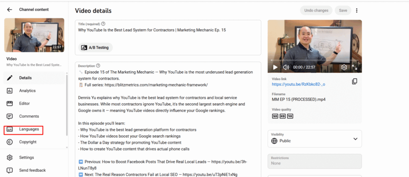The image size is (409, 177).
Task: Open the youtu.be video link
Action: point(298,84)
